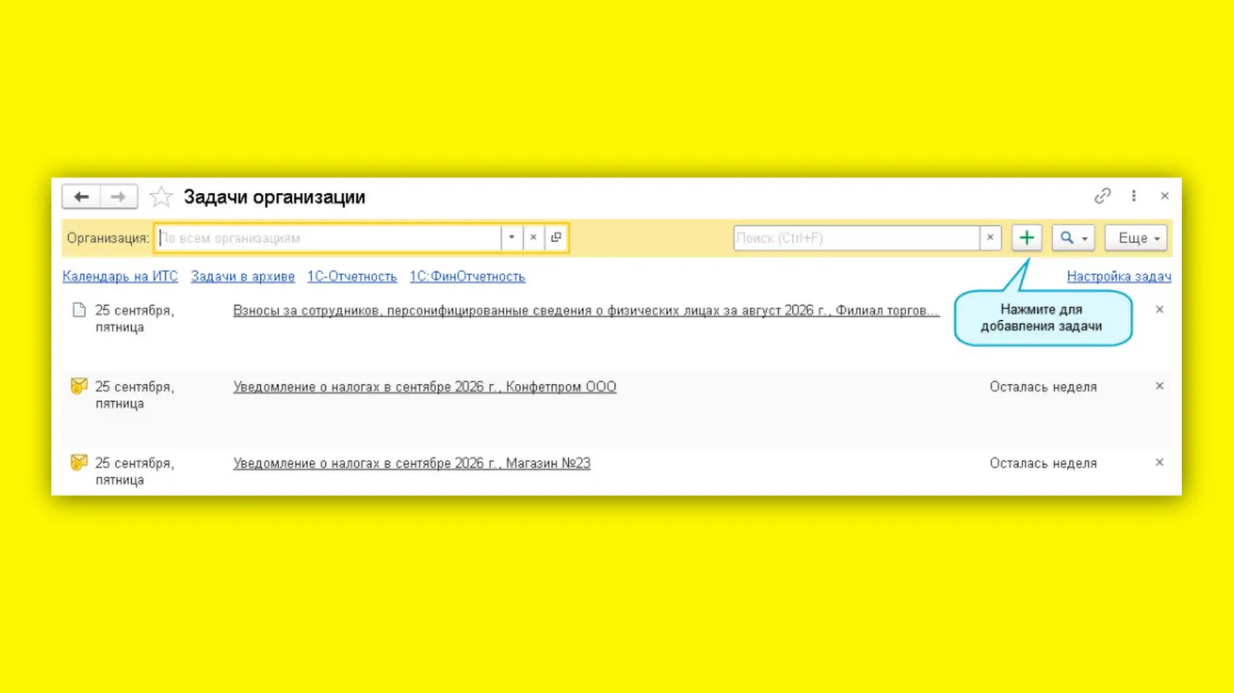Click the envelope icon of the Конфетпром task
Image resolution: width=1234 pixels, height=693 pixels.
tap(79, 386)
